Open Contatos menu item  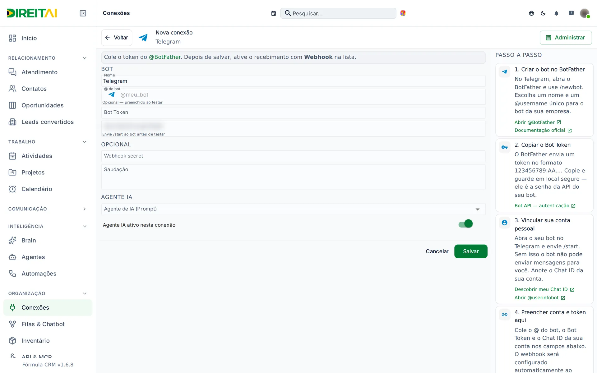coord(48,89)
